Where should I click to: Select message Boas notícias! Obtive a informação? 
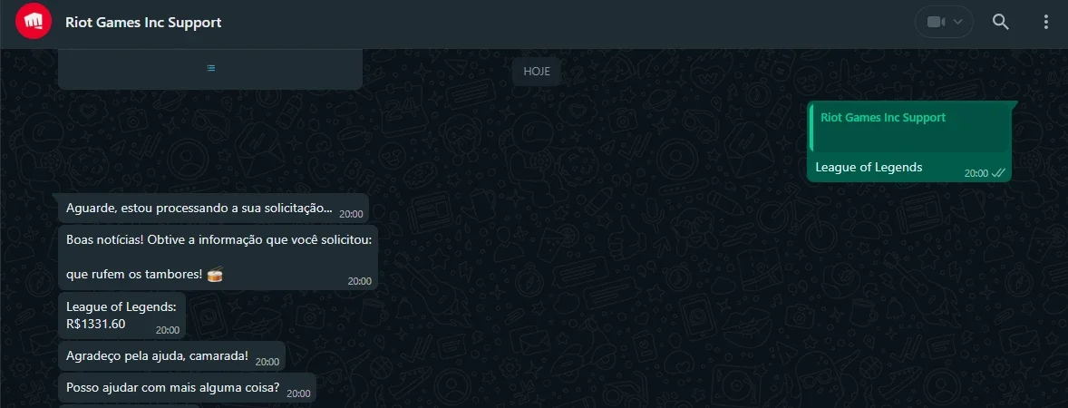tap(218, 258)
